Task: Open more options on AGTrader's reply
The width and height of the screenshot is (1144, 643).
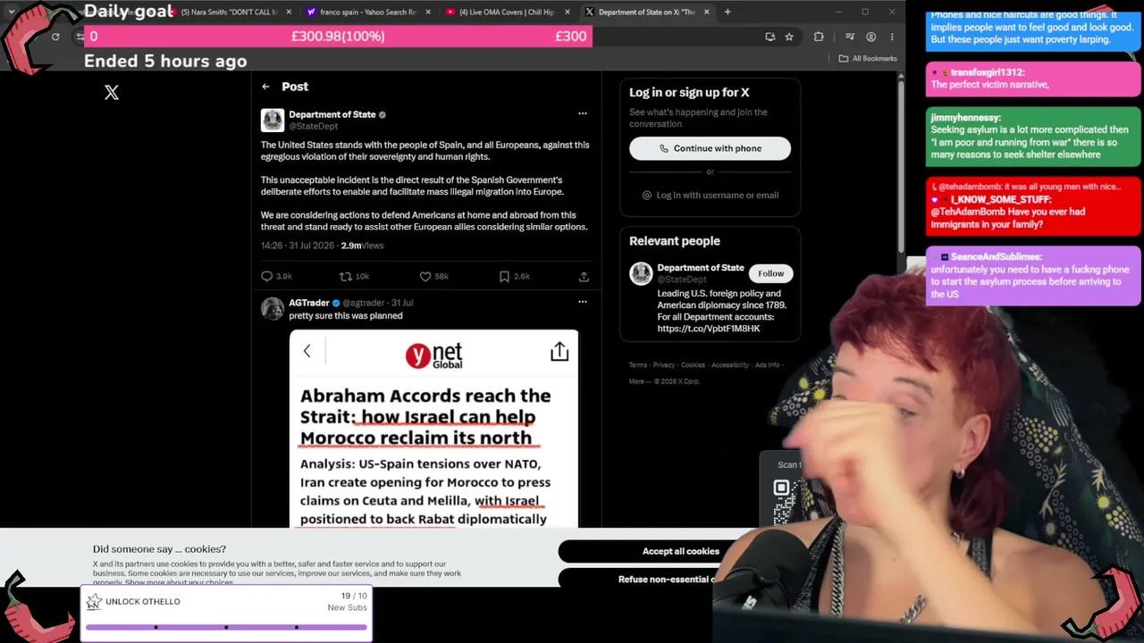Action: click(x=583, y=302)
